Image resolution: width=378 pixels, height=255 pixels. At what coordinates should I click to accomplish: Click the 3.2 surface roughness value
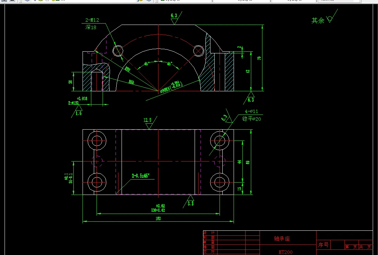(191, 203)
